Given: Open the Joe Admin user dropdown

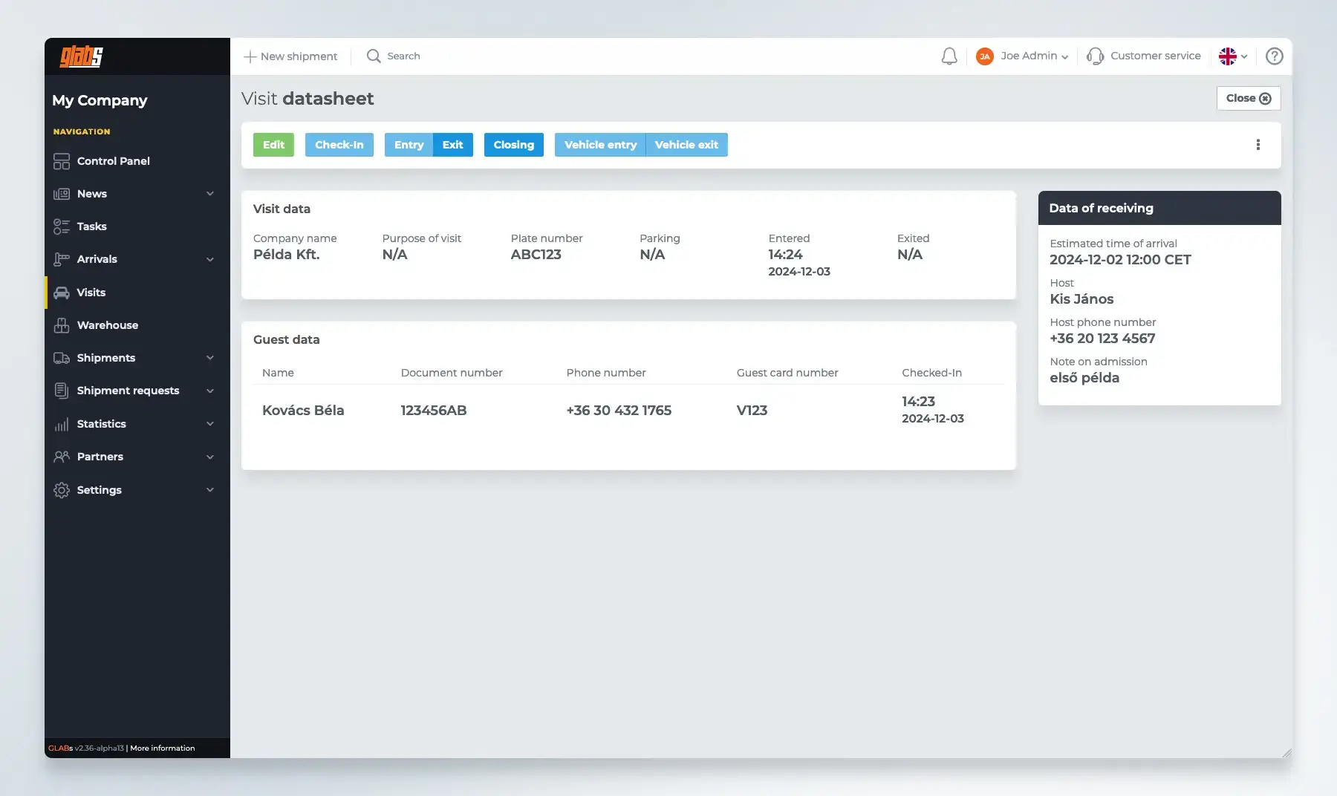Looking at the screenshot, I should tap(1023, 56).
